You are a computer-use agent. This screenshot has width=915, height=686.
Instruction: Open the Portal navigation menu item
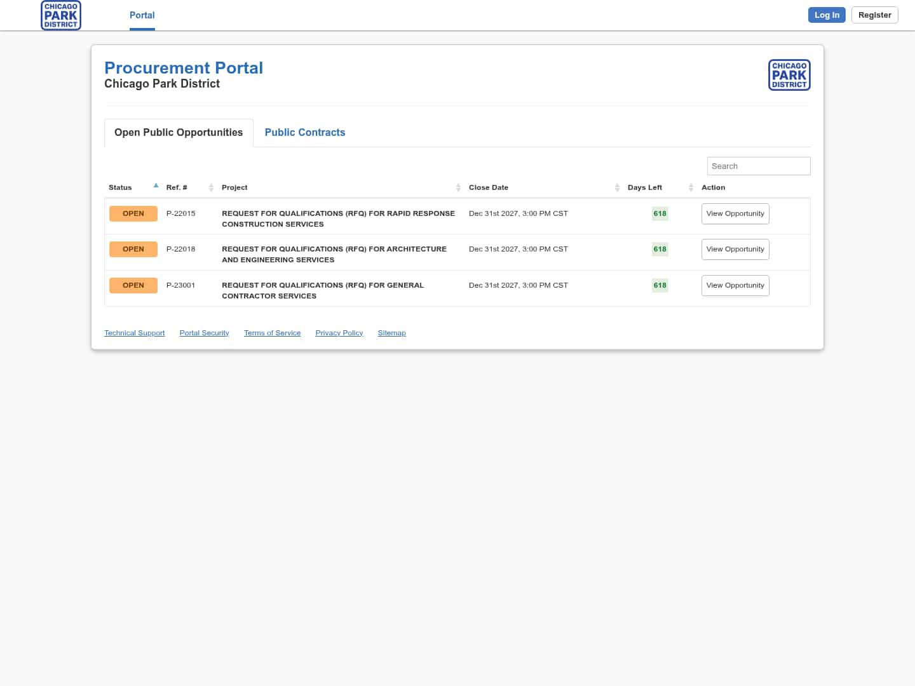coord(142,15)
